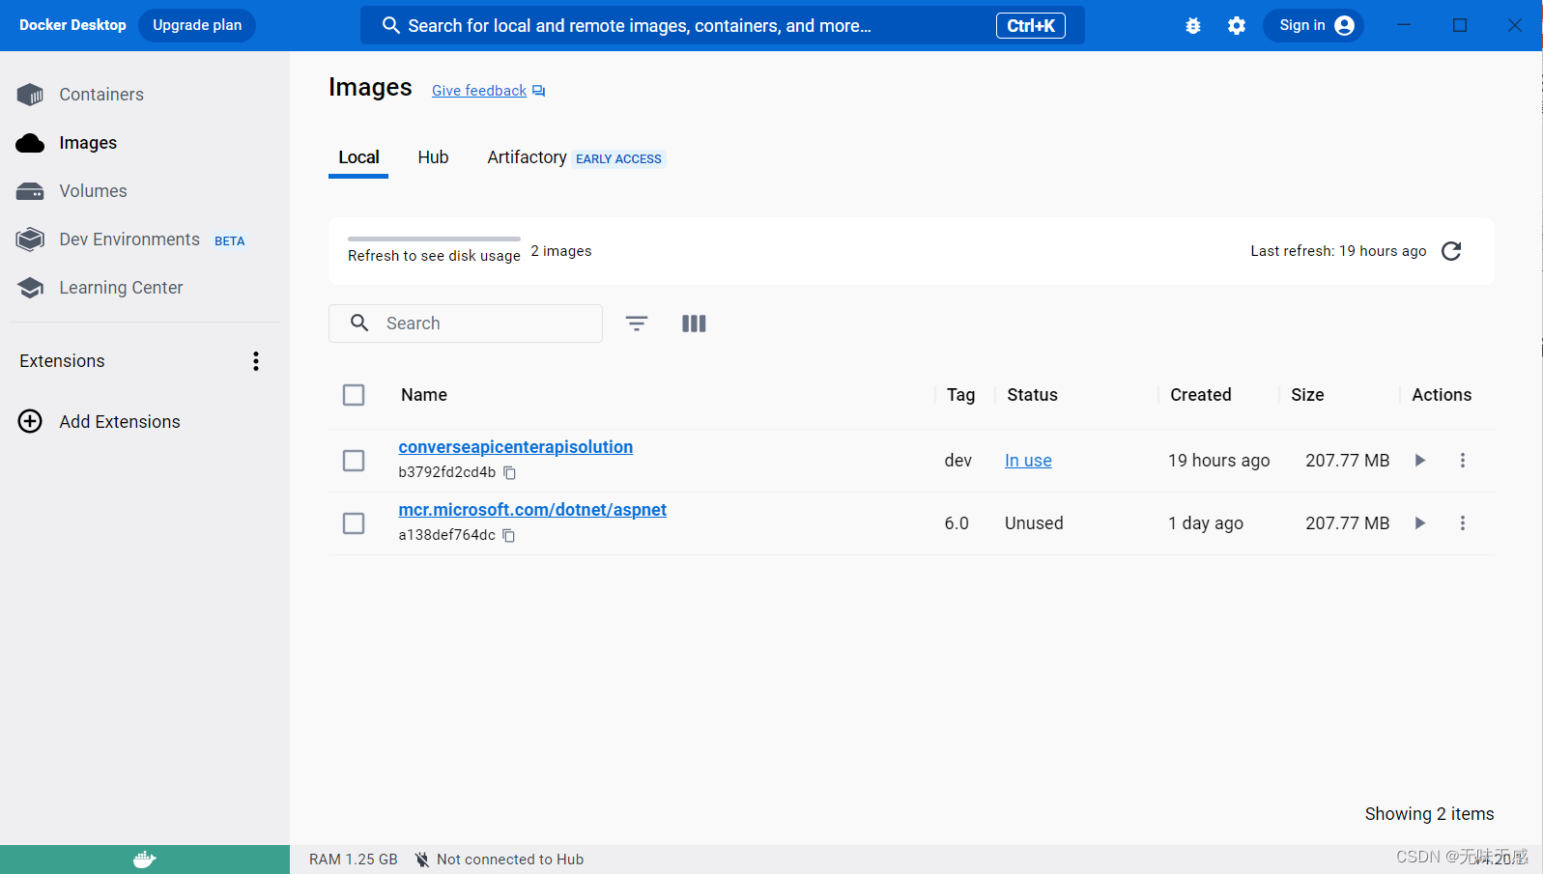The height and width of the screenshot is (874, 1543).
Task: Click the 19 hours ago created cell
Action: pyautogui.click(x=1219, y=461)
